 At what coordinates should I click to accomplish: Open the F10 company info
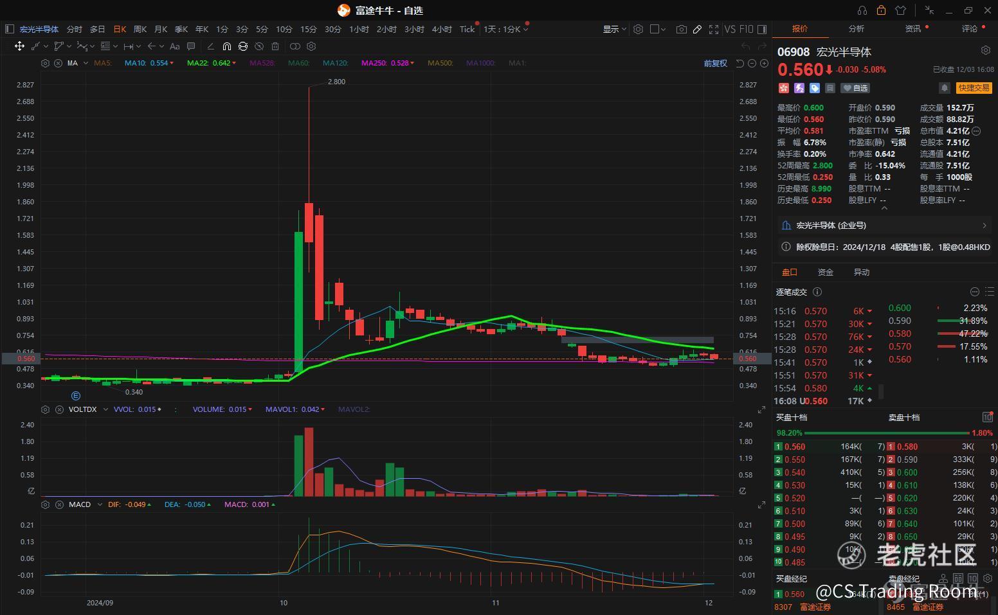click(746, 29)
